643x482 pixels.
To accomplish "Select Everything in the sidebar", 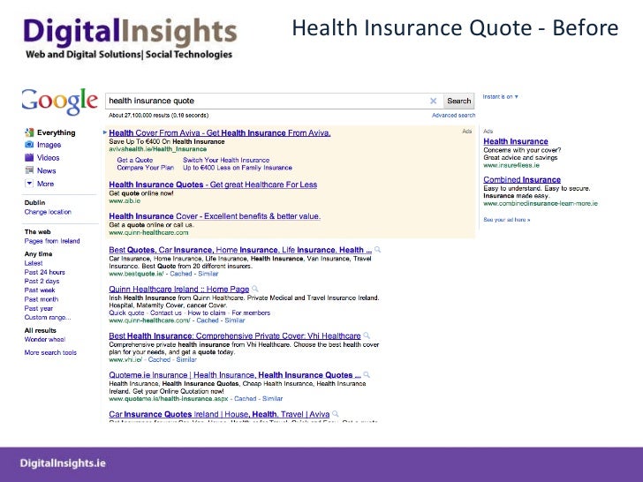I will pyautogui.click(x=57, y=132).
